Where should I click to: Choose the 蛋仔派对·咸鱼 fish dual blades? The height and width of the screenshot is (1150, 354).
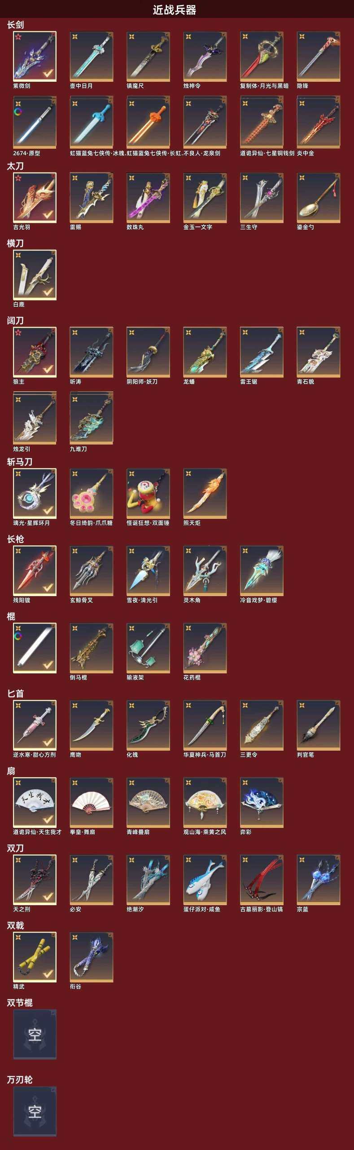[205, 880]
